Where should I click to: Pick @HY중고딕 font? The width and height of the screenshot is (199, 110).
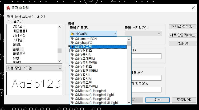click(99, 83)
